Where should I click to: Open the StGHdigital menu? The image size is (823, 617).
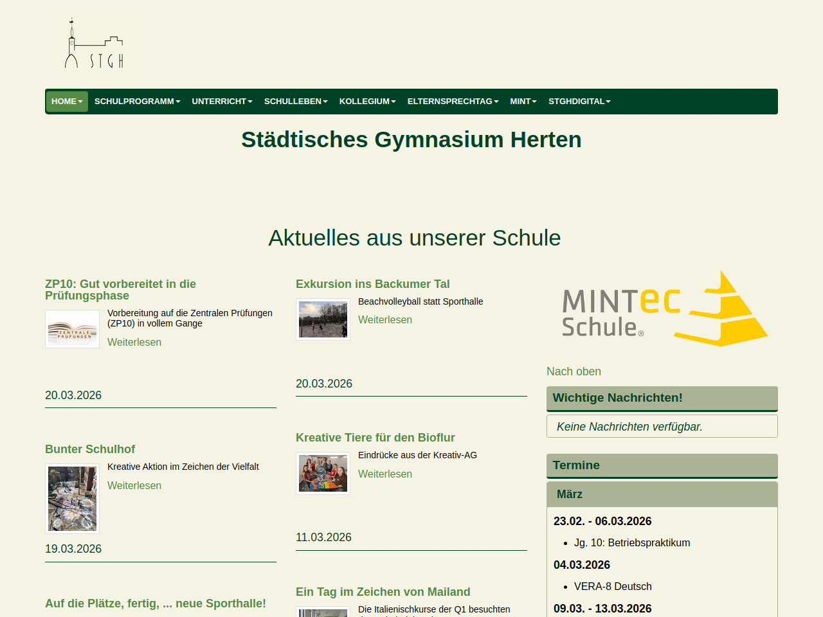579,102
